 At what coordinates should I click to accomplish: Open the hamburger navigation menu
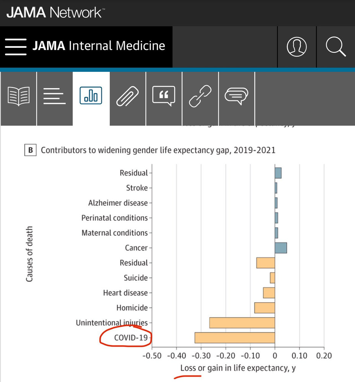pyautogui.click(x=16, y=47)
